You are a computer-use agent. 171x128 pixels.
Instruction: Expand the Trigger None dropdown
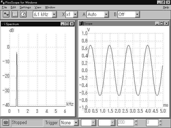[76, 123]
